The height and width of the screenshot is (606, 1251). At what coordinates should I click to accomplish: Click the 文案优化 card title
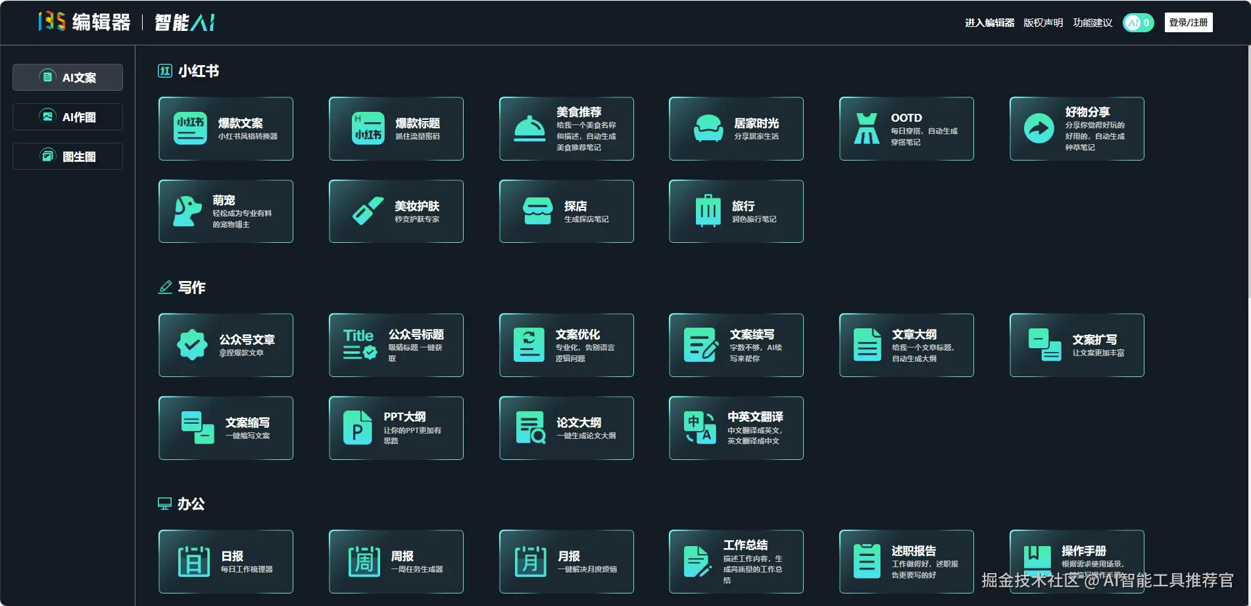(x=577, y=334)
